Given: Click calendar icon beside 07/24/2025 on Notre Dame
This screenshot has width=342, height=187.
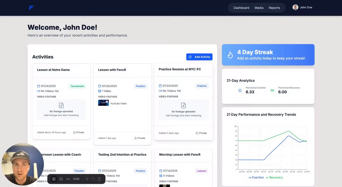Looking at the screenshot, I should click(38, 86).
